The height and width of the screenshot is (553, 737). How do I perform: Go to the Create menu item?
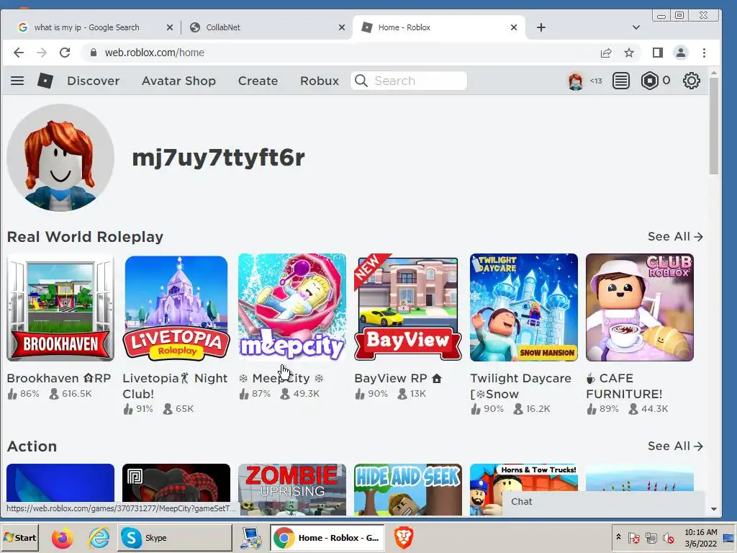[258, 81]
